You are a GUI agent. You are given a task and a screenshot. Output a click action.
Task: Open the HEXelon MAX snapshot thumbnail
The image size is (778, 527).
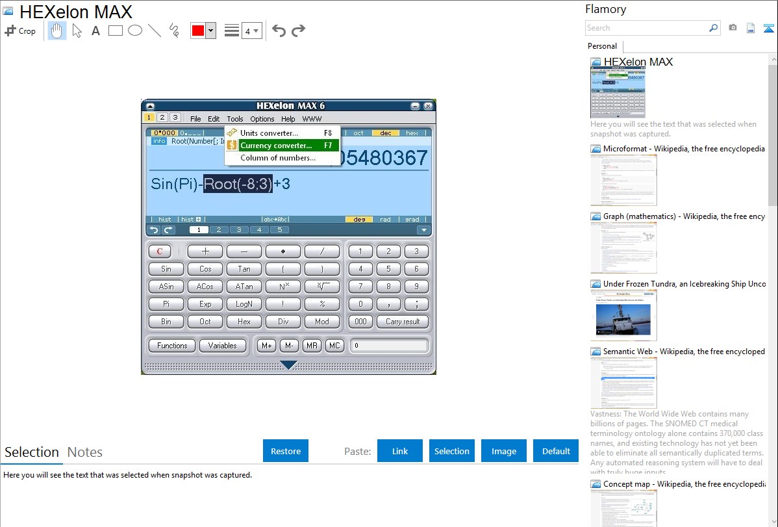[x=618, y=93]
